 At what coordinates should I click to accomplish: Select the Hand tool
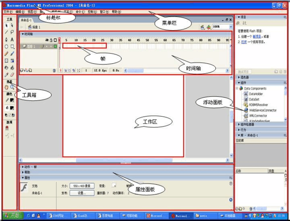[x=7, y=87]
